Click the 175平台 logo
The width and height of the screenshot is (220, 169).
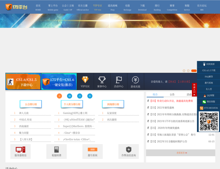tap(15, 7)
